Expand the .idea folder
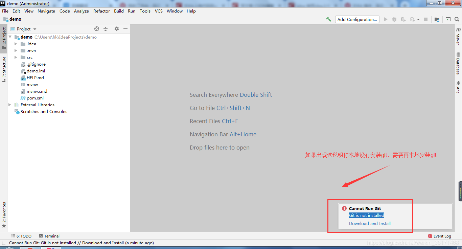Viewport: 462px width, 249px height. click(x=16, y=44)
